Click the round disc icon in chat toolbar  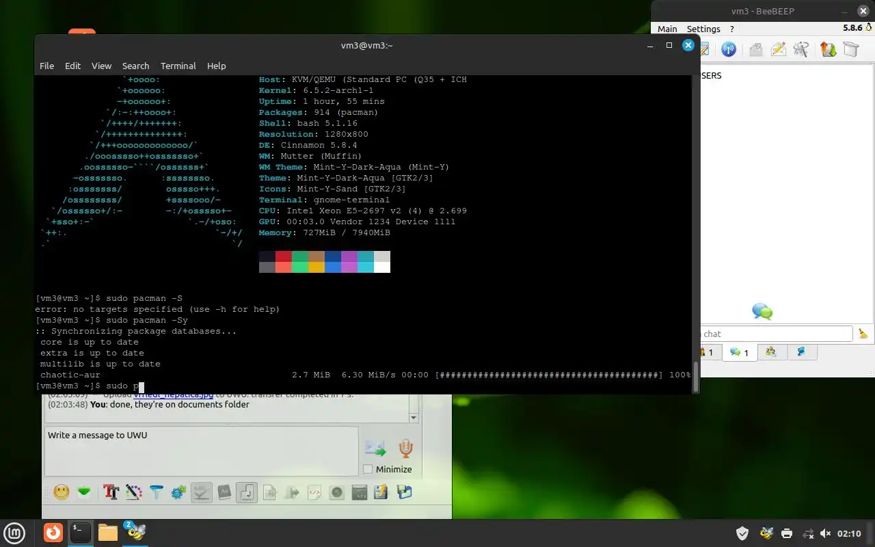pos(336,492)
